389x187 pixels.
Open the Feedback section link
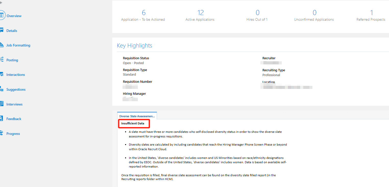pos(14,119)
